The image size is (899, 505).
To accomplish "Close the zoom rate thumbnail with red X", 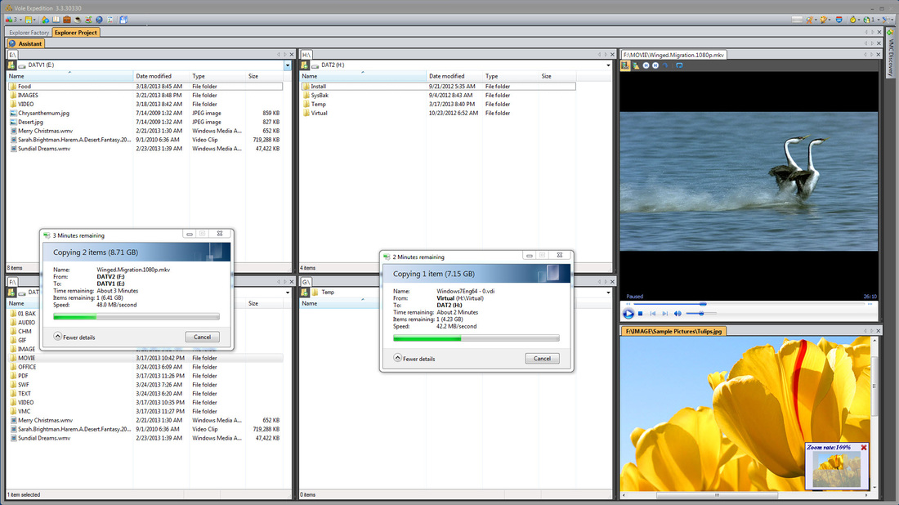I will click(x=864, y=447).
